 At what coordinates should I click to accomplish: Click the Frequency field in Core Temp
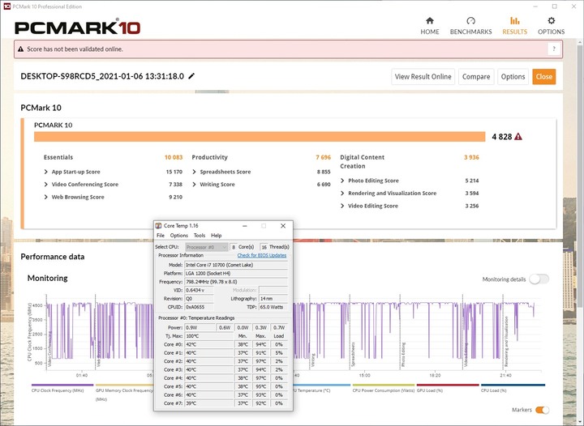click(236, 282)
